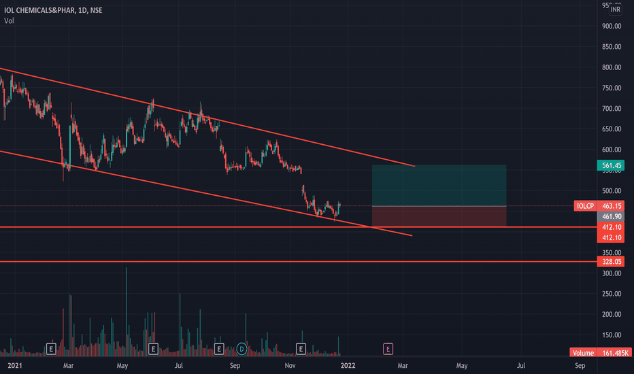Click the 900.00 price axis label

click(x=612, y=27)
